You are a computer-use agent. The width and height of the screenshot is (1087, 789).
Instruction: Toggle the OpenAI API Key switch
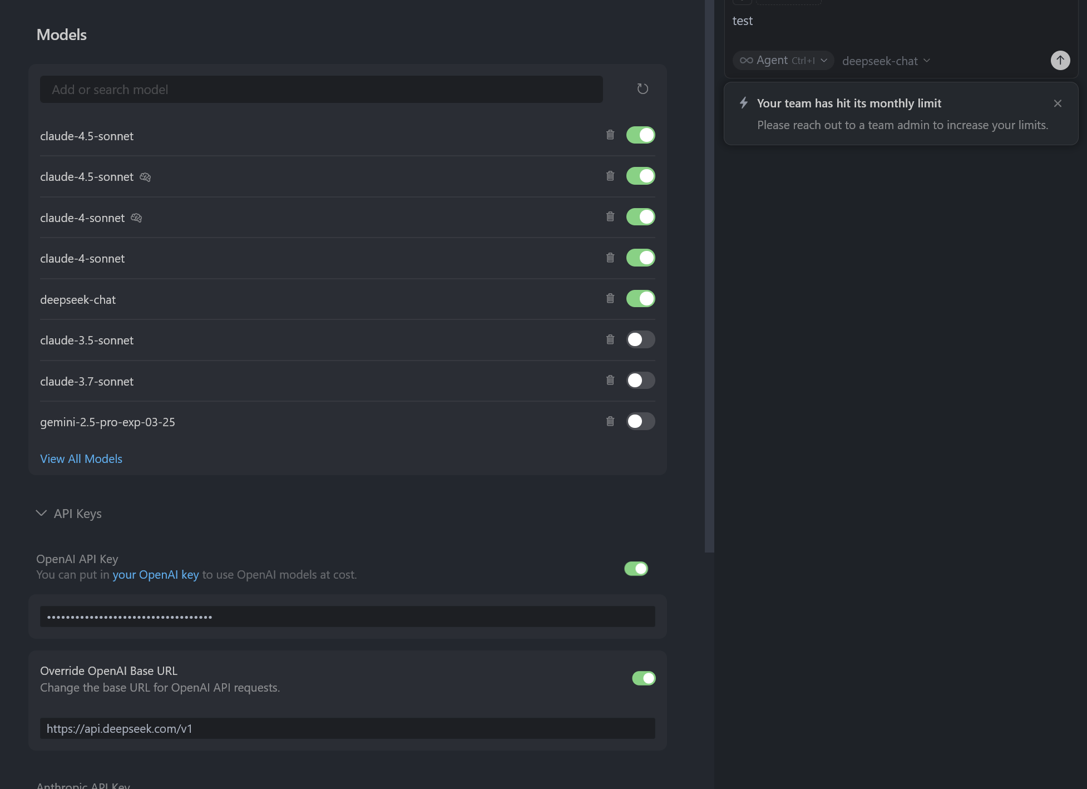click(x=636, y=569)
